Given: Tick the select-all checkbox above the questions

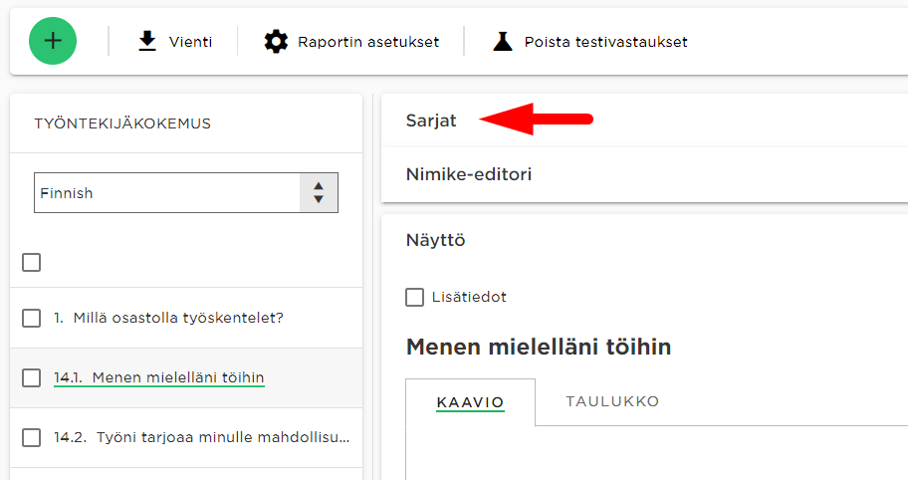Looking at the screenshot, I should 31,262.
